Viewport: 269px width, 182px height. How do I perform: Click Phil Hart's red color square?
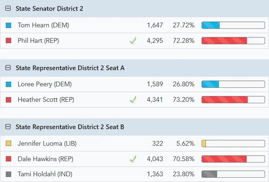9,41
